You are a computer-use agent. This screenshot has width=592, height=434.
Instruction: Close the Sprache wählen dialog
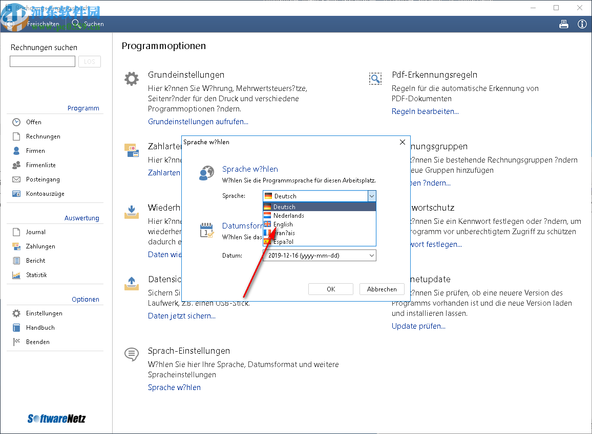[x=403, y=142]
